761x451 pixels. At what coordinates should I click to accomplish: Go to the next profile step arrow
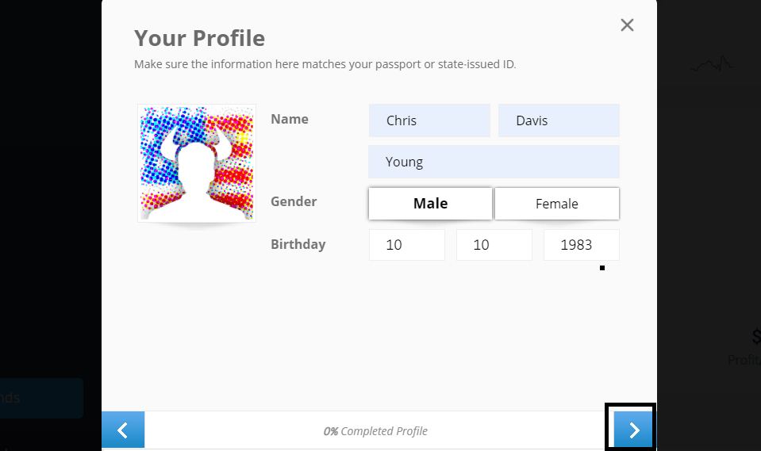point(633,430)
